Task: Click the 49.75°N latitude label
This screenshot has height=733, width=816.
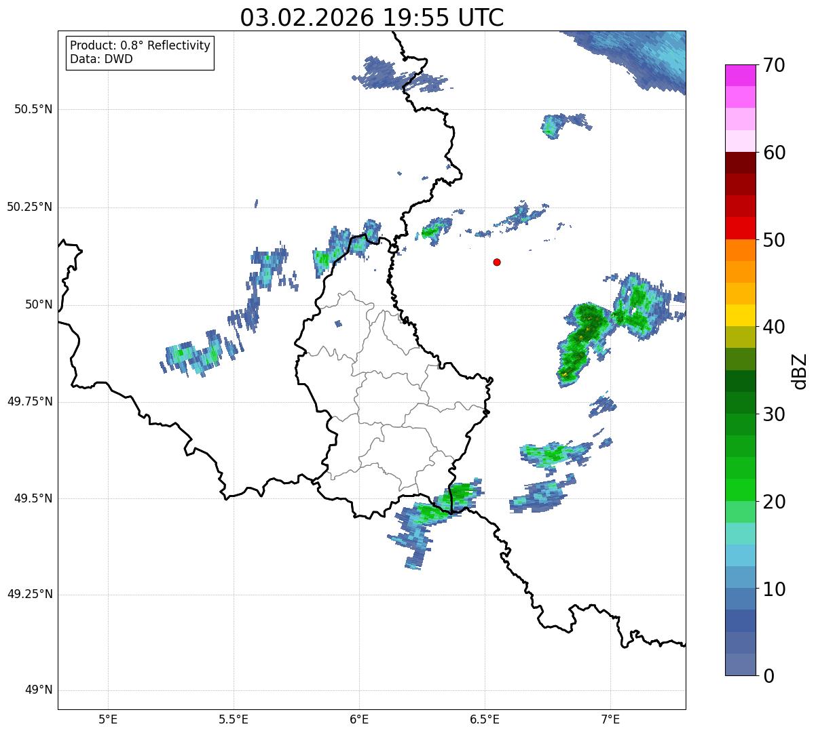Action: (29, 401)
